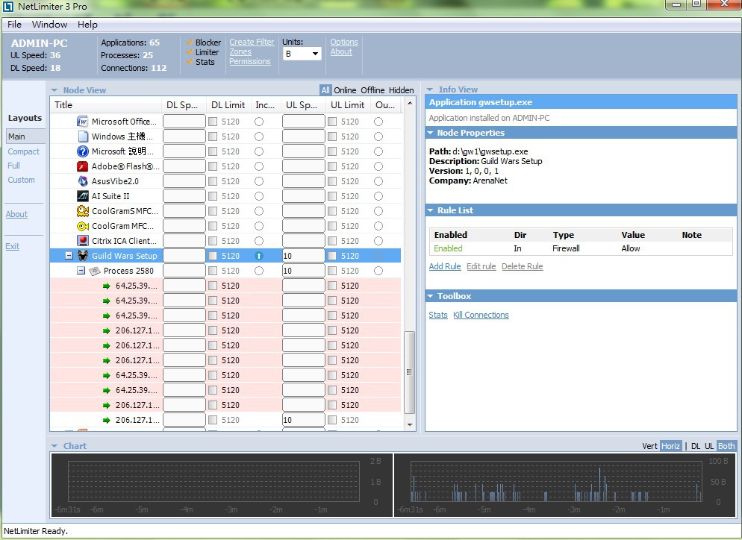Open the Permissions link
The image size is (742, 540).
click(x=250, y=62)
